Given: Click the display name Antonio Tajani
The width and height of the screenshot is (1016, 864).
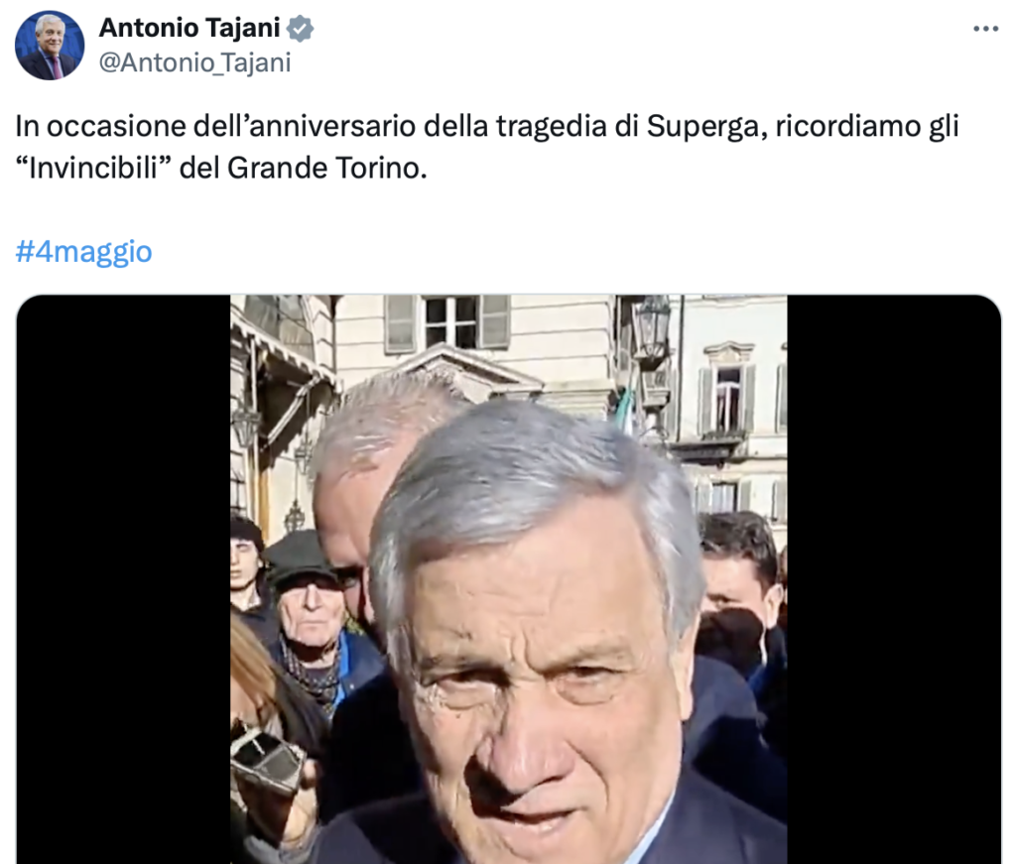Looking at the screenshot, I should [190, 28].
